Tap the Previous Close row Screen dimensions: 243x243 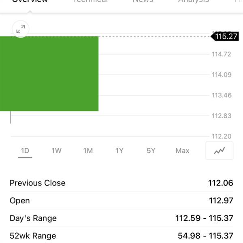tap(122, 183)
